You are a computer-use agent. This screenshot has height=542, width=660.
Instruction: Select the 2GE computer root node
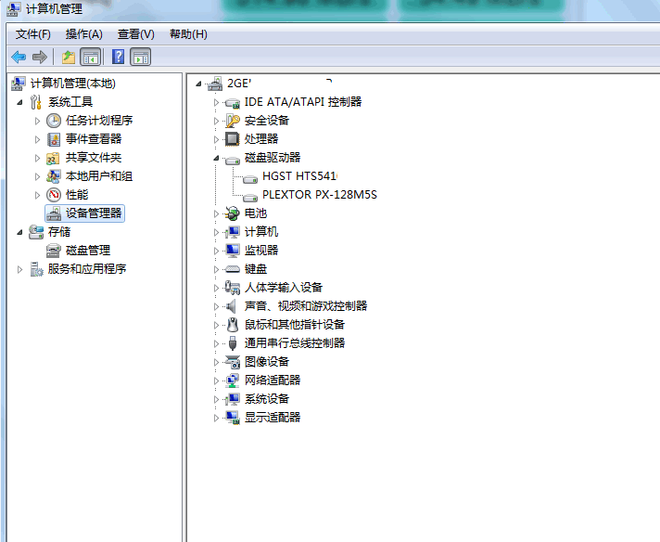[238, 84]
